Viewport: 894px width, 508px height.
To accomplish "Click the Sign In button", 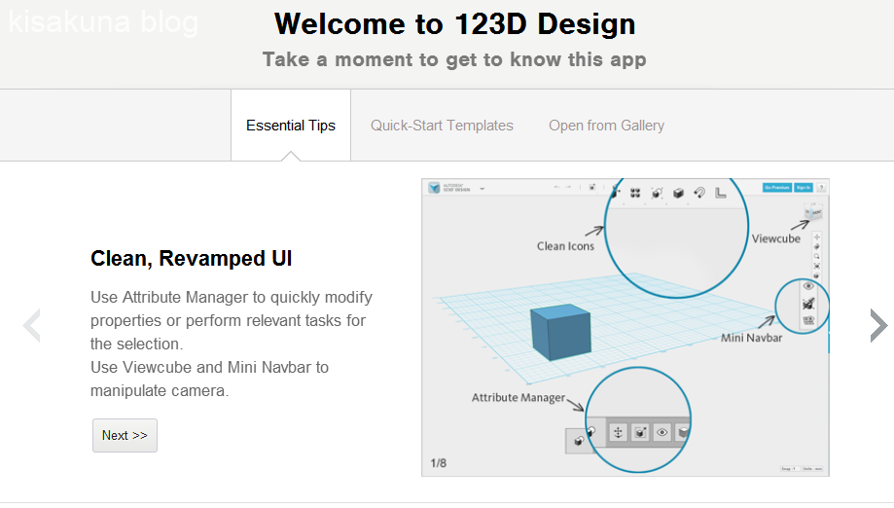I will (803, 188).
